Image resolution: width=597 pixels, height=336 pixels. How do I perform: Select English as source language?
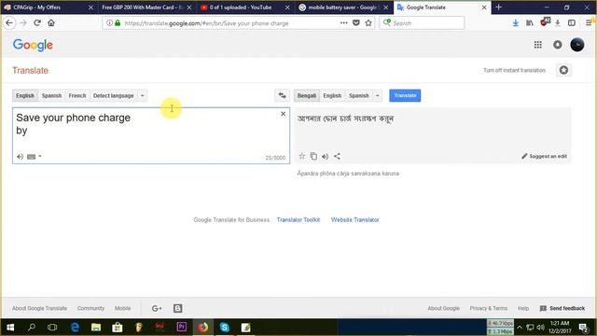25,95
